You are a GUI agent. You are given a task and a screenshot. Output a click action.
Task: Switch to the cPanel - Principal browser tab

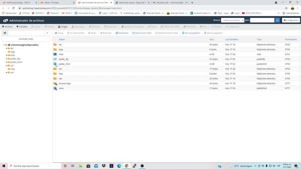pos(57,3)
